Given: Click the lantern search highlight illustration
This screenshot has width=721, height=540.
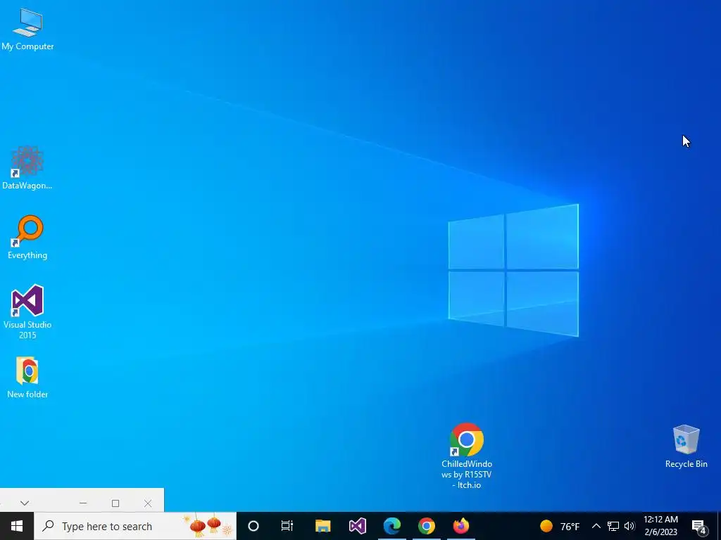Looking at the screenshot, I should (x=208, y=525).
